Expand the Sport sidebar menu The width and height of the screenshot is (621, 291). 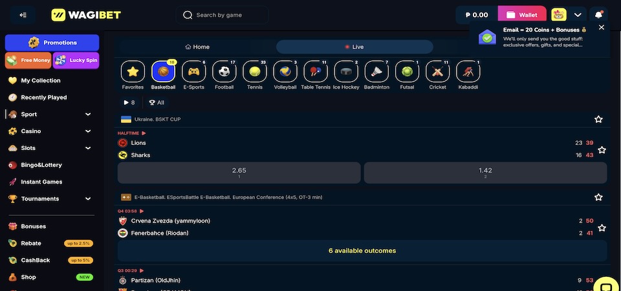[87, 114]
